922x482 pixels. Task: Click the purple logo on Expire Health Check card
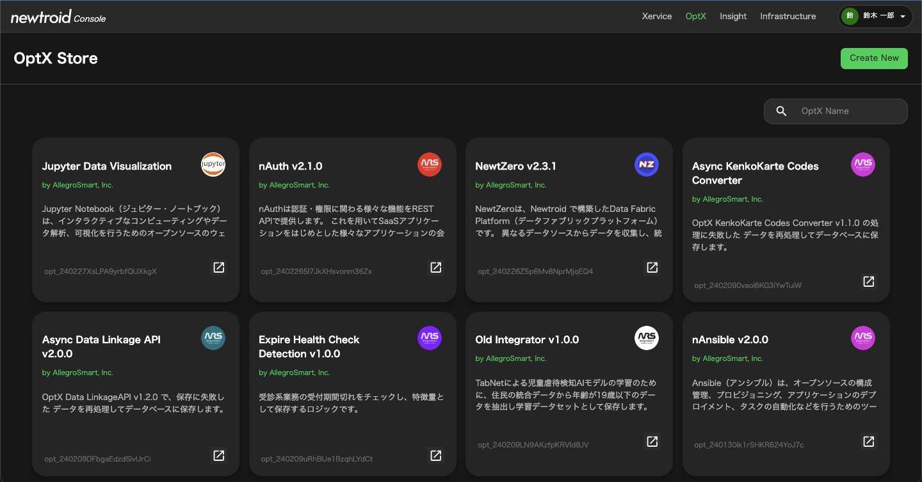430,338
